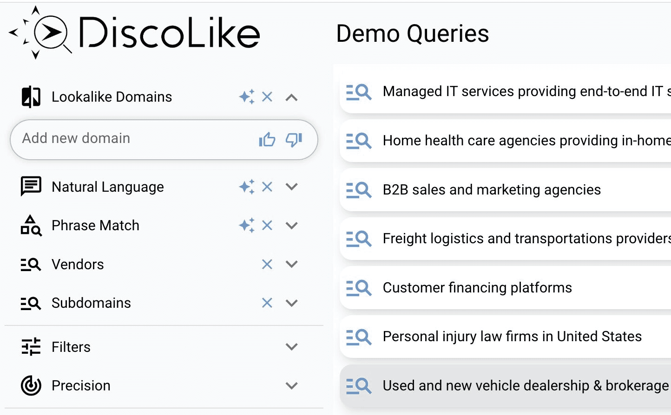
Task: Clear the Vendors section
Action: click(267, 264)
